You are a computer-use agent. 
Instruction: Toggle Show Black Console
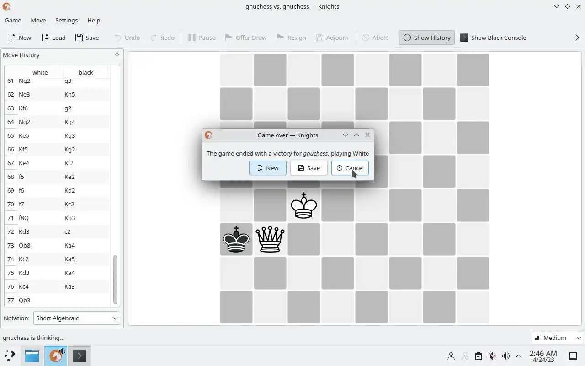(493, 38)
